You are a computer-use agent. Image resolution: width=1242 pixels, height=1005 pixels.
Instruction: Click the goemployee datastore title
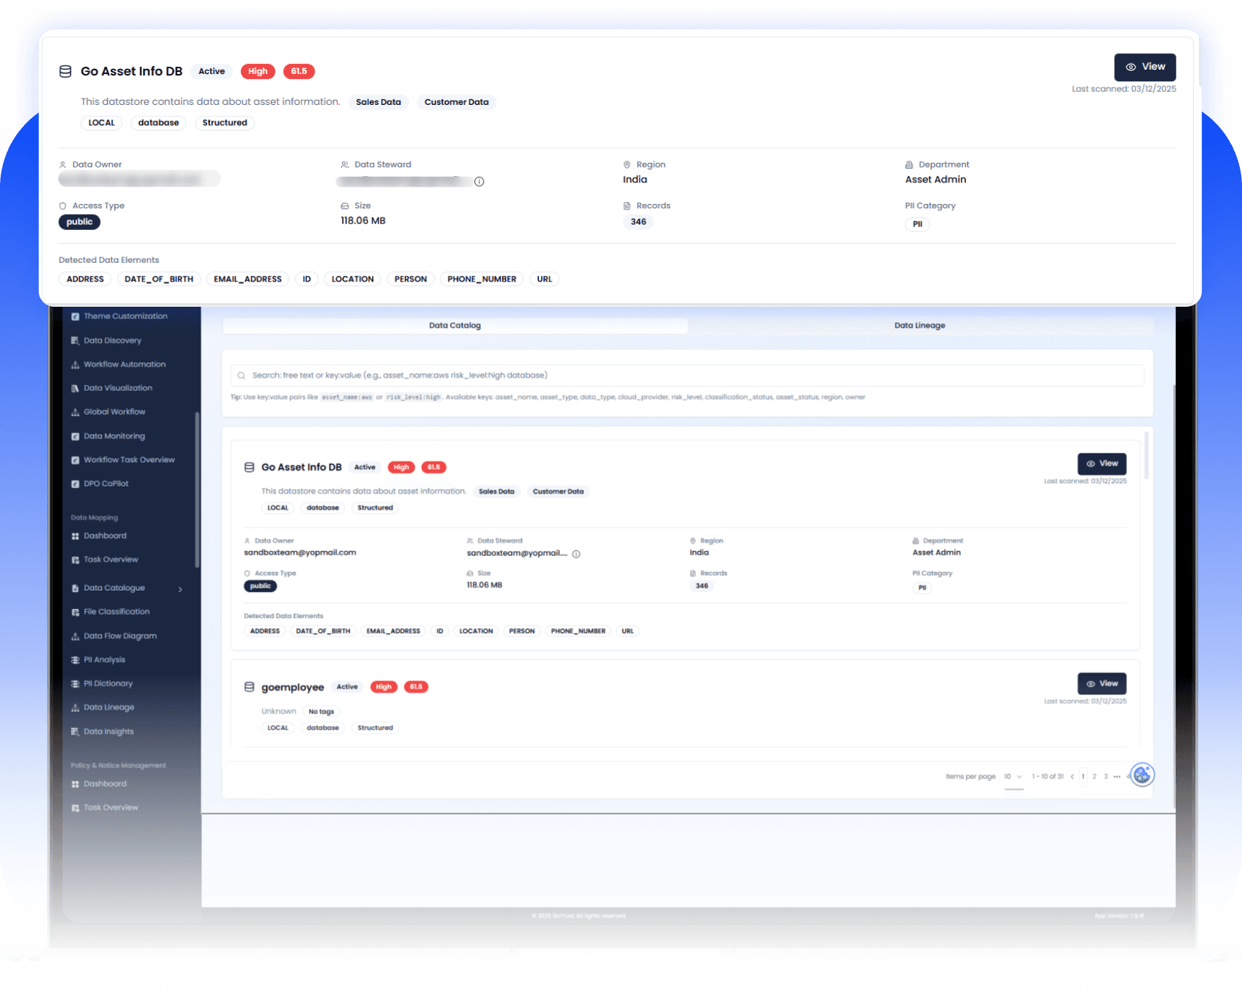[293, 687]
